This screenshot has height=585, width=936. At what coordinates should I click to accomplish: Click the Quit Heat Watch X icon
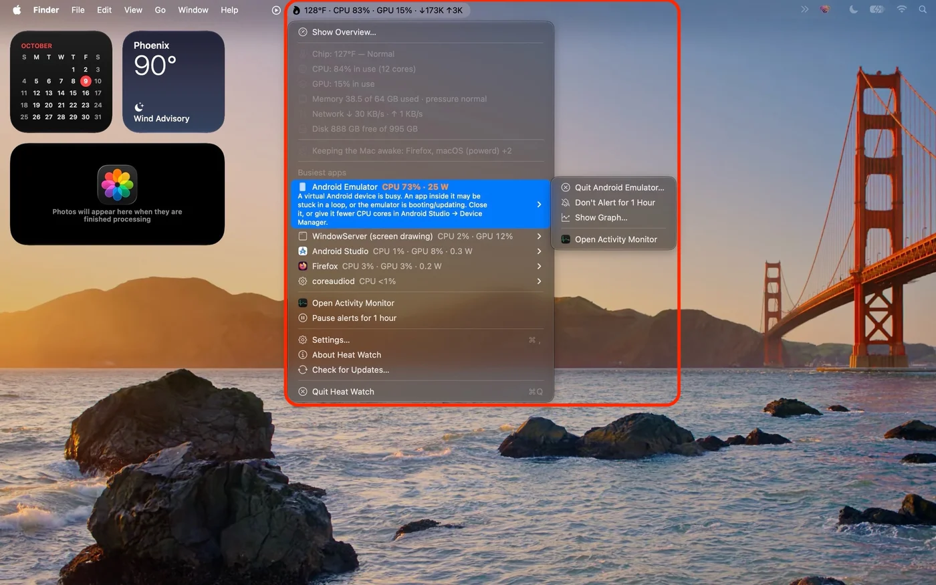pos(302,392)
